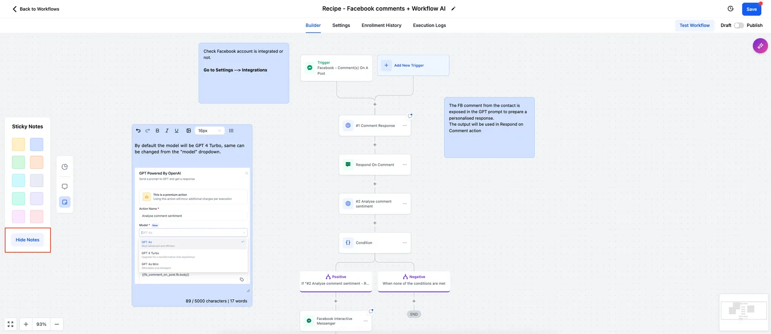Toggle italic formatting in sticky note
Viewport: 771px width, 334px height.
coord(167,131)
